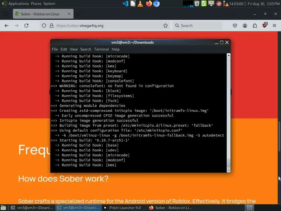The image size is (281, 211).
Task: Select the Sober - Roblox on Linux tab
Action: 43,14
